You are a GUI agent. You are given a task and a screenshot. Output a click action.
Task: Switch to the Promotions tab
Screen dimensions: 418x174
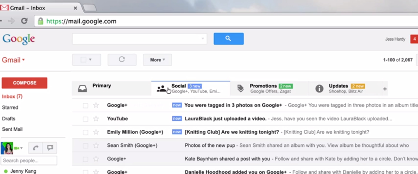point(269,88)
